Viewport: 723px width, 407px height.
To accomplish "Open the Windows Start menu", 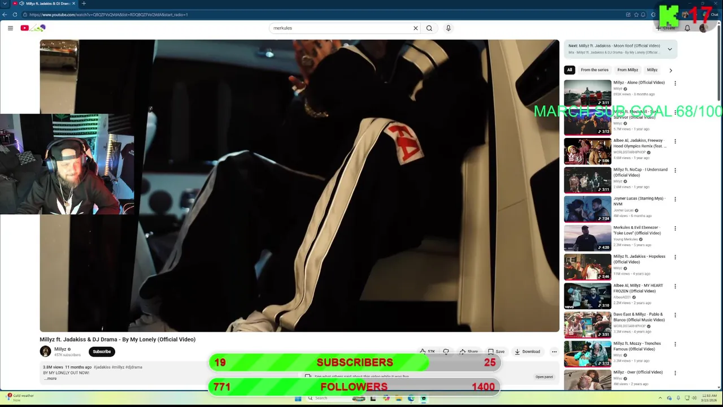I will pyautogui.click(x=298, y=398).
